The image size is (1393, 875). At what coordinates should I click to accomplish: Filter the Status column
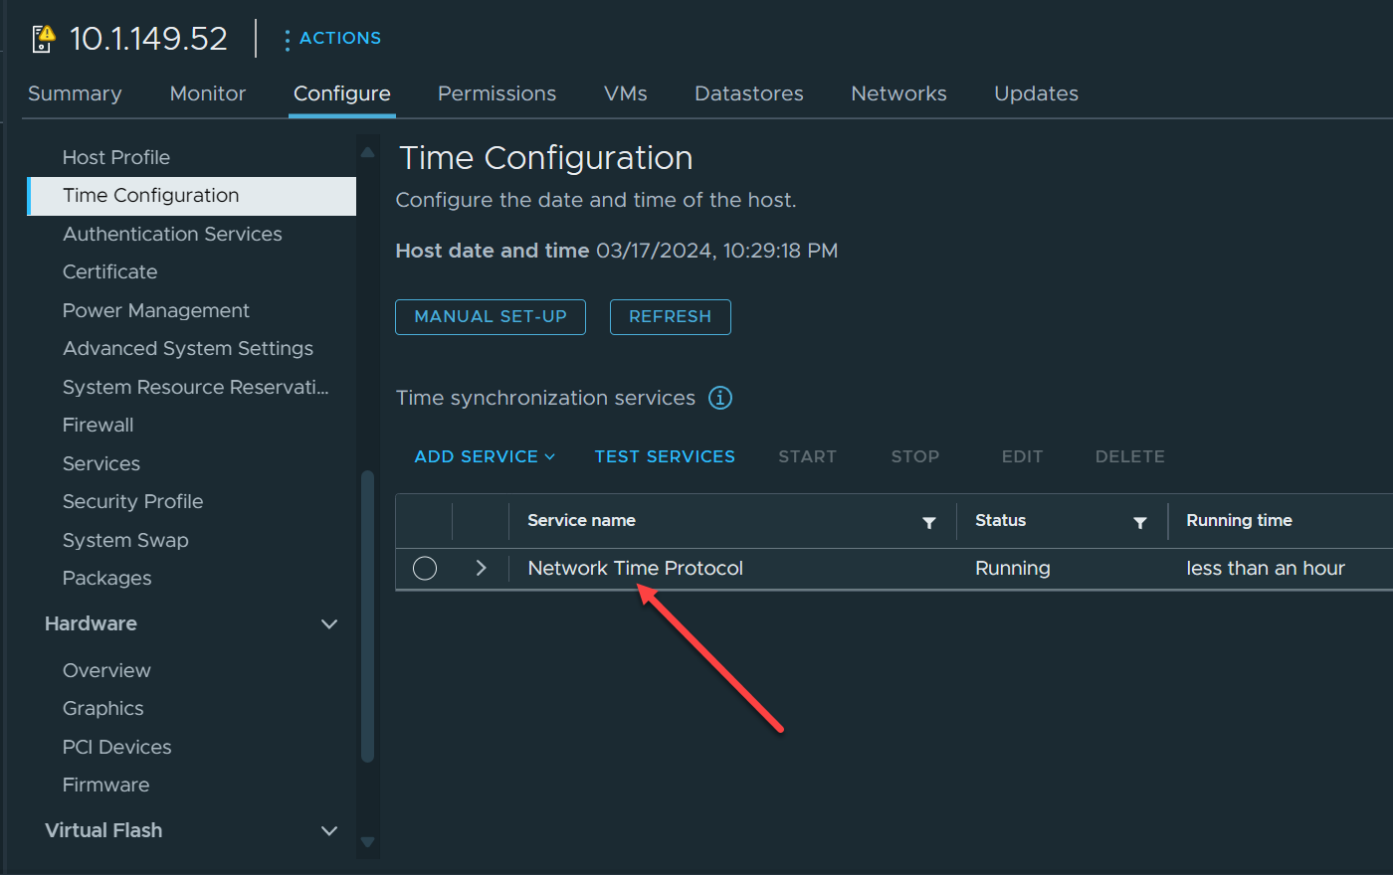(x=1140, y=522)
